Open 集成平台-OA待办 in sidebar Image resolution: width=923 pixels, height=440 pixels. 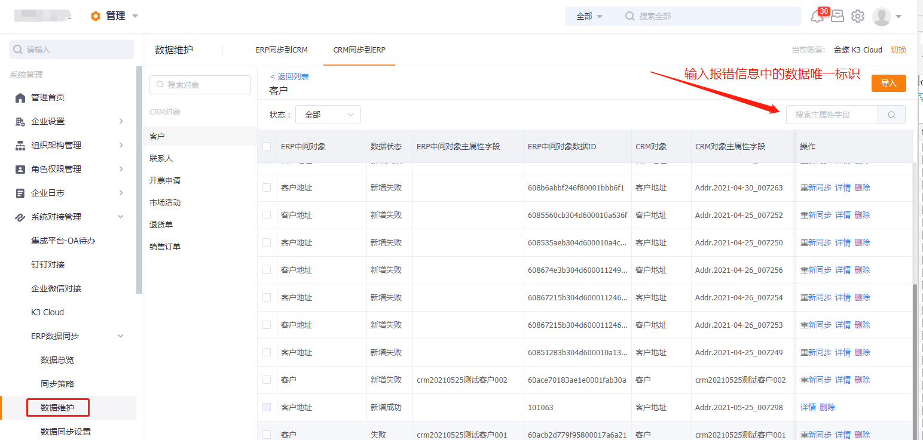tap(63, 241)
